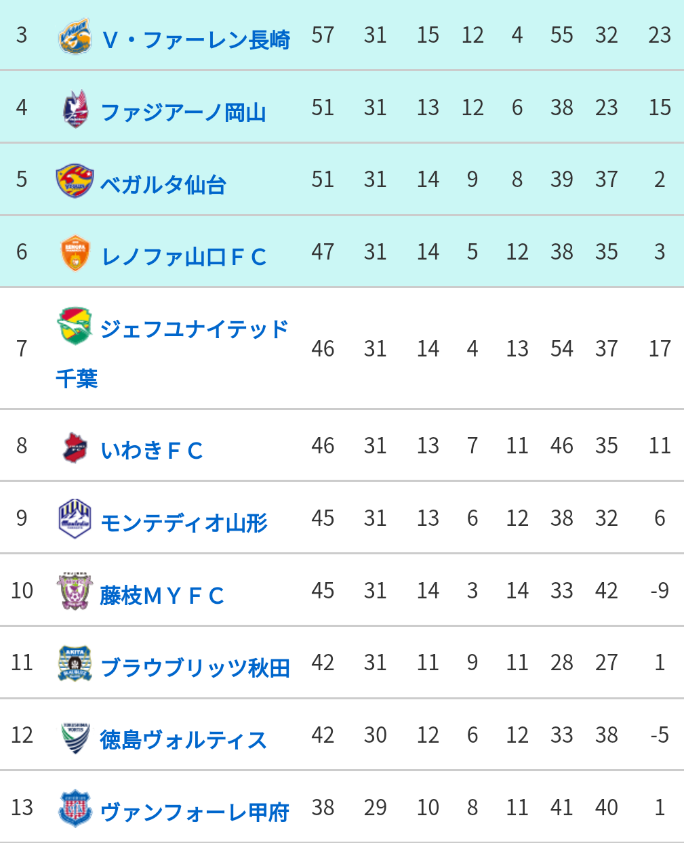
Task: Follow the いわきFC team link
Action: coord(152,451)
